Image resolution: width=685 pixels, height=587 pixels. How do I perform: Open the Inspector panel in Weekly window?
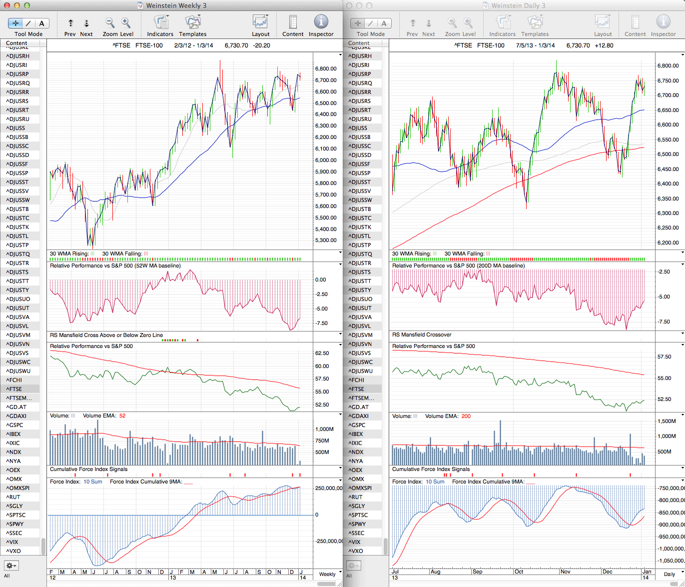point(321,22)
